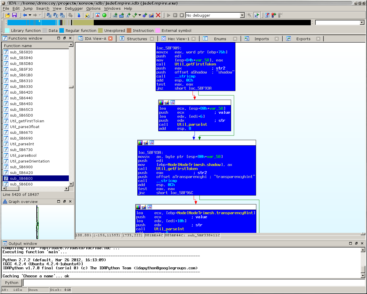Click the Open file toolbar icon
The height and width of the screenshot is (294, 367).
pyautogui.click(x=8, y=15)
